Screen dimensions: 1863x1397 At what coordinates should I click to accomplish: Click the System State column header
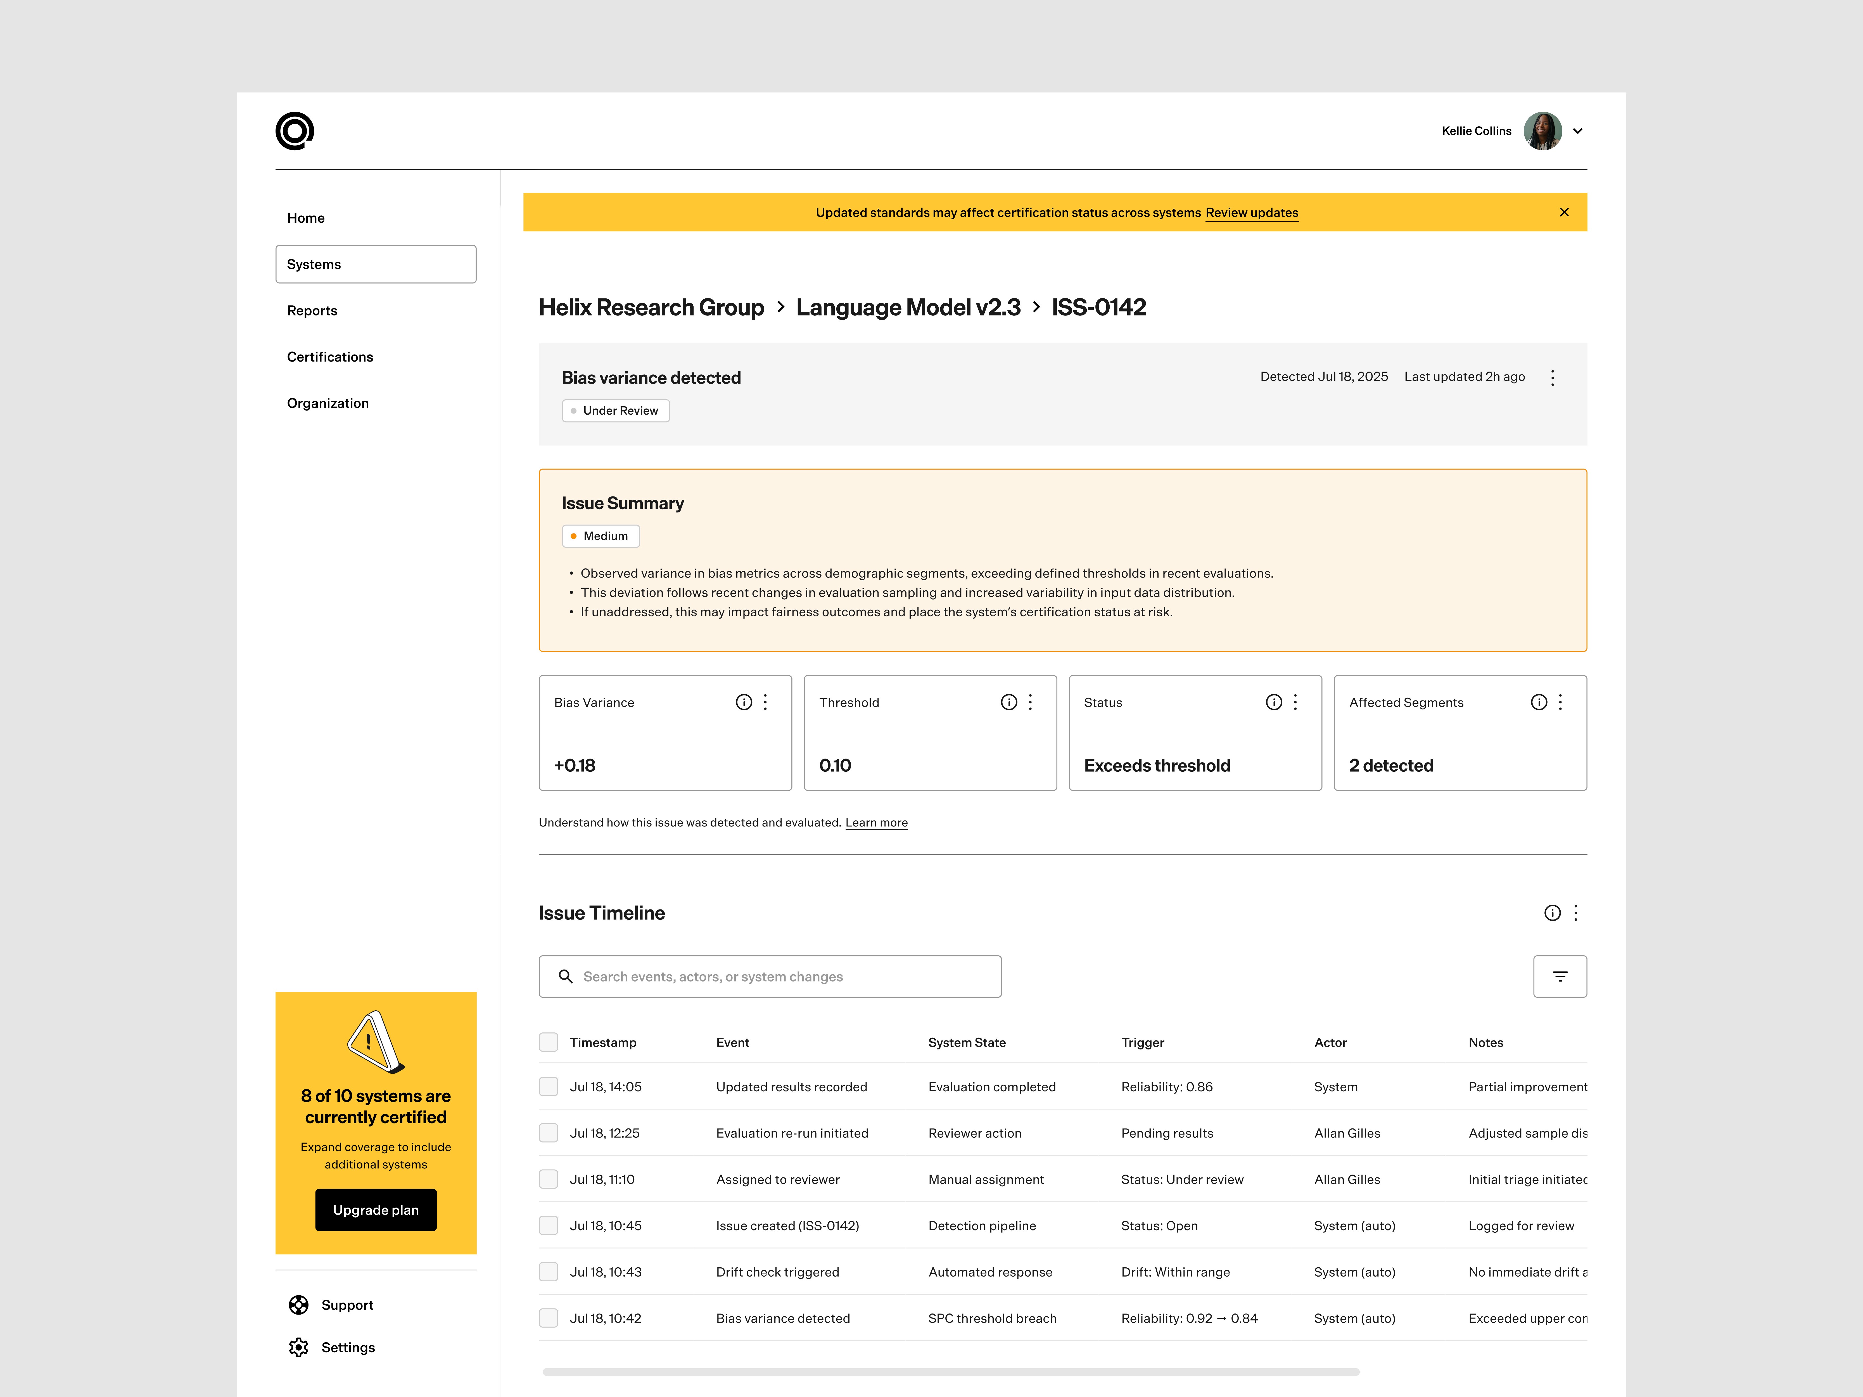click(x=967, y=1042)
